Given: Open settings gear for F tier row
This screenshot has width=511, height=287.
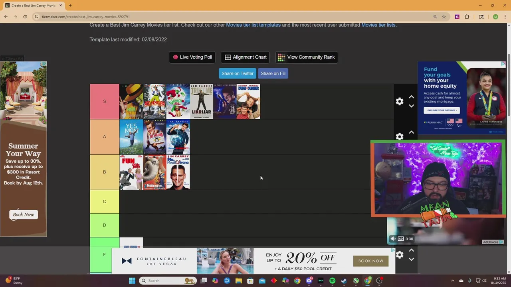Looking at the screenshot, I should point(400,255).
